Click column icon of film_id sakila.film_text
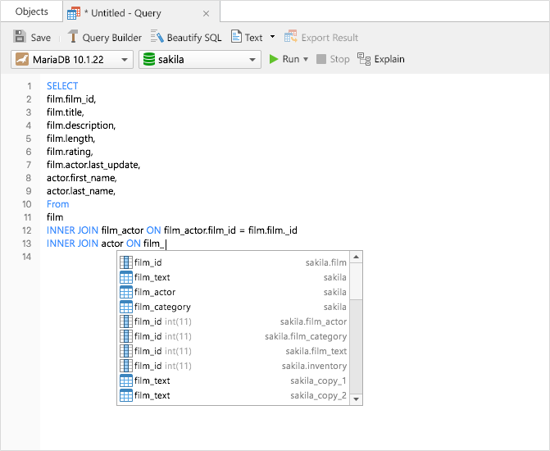Screen dimensions: 550x451 pyautogui.click(x=126, y=351)
